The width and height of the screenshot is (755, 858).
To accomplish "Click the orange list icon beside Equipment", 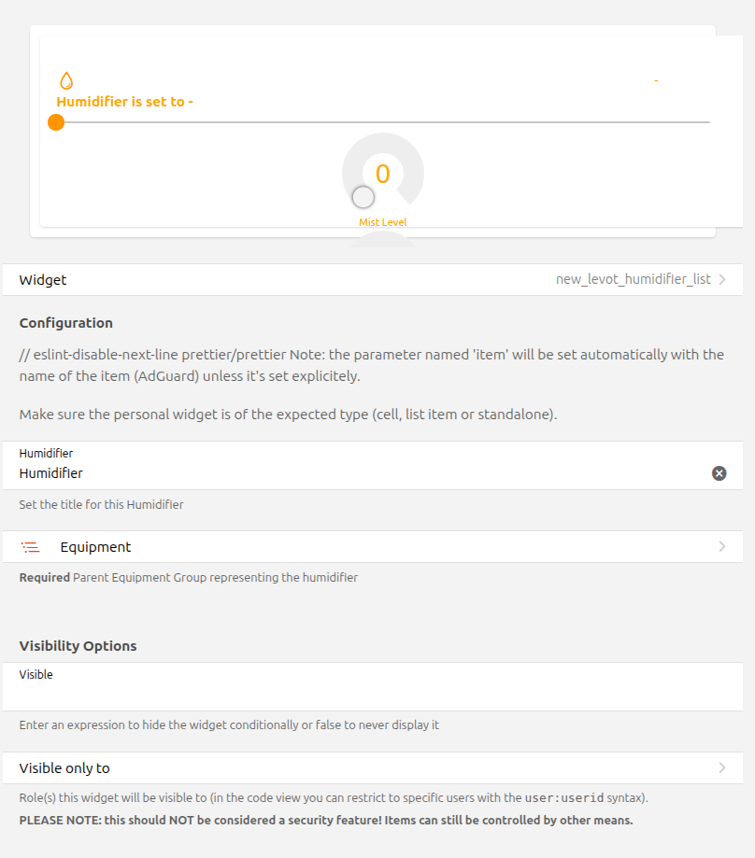I will [31, 547].
